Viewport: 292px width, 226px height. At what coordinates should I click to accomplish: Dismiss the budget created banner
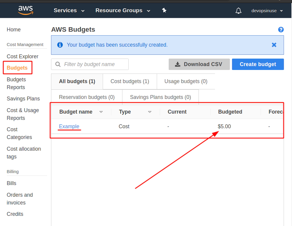pyautogui.click(x=274, y=45)
